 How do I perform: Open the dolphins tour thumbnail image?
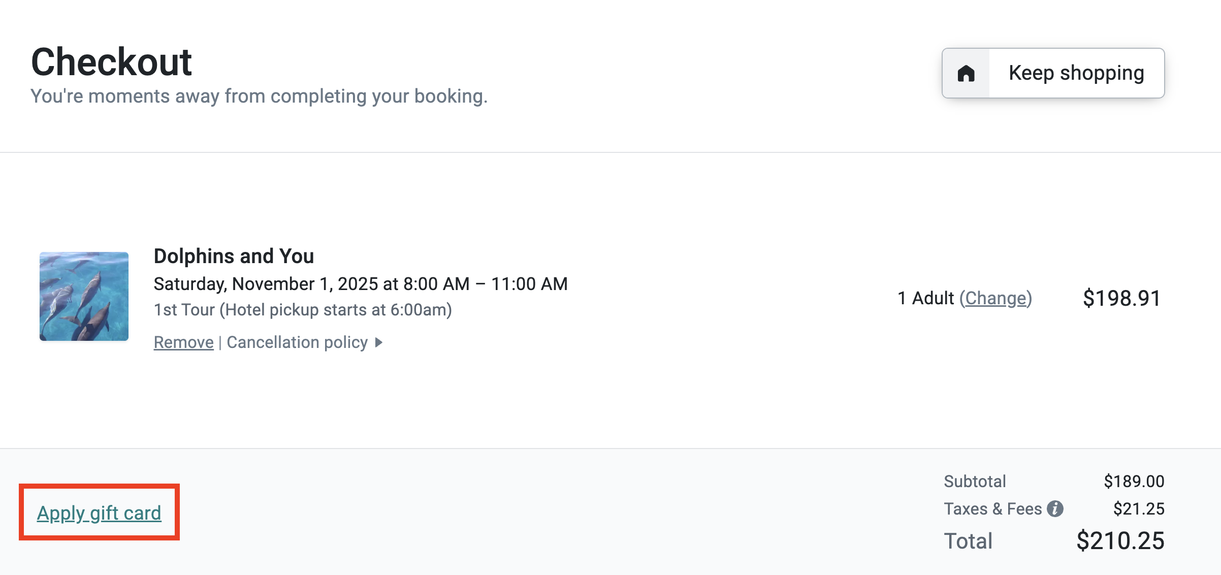click(84, 296)
